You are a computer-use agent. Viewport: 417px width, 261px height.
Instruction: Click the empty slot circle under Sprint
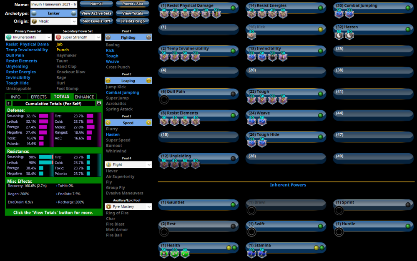pos(339,210)
